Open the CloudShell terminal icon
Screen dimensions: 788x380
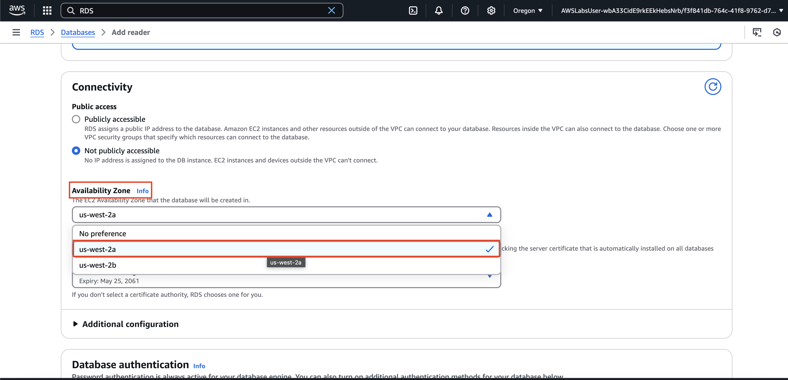click(x=413, y=11)
